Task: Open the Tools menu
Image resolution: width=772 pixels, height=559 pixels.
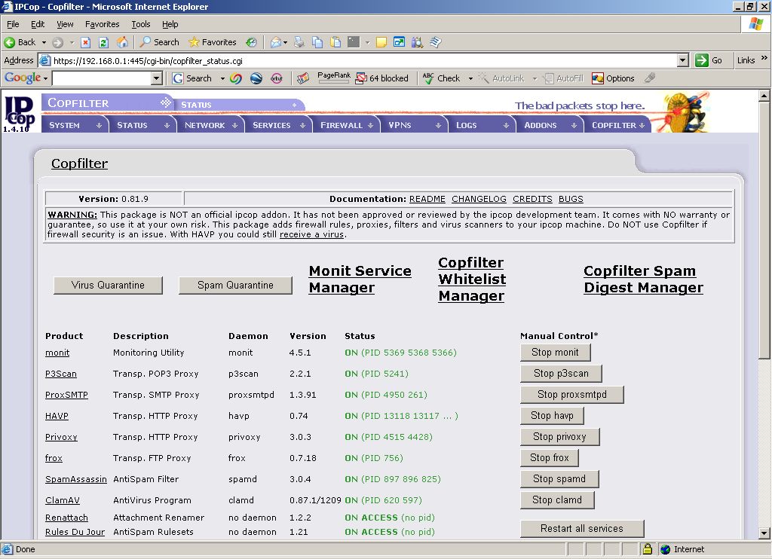Action: [x=141, y=24]
